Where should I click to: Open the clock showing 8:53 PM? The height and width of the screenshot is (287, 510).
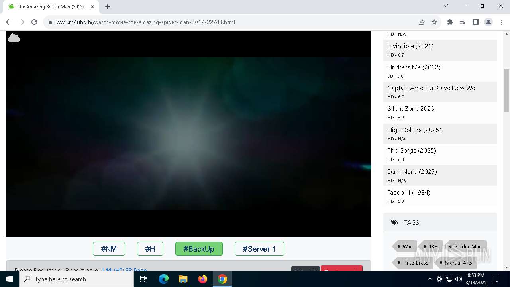coord(477,279)
